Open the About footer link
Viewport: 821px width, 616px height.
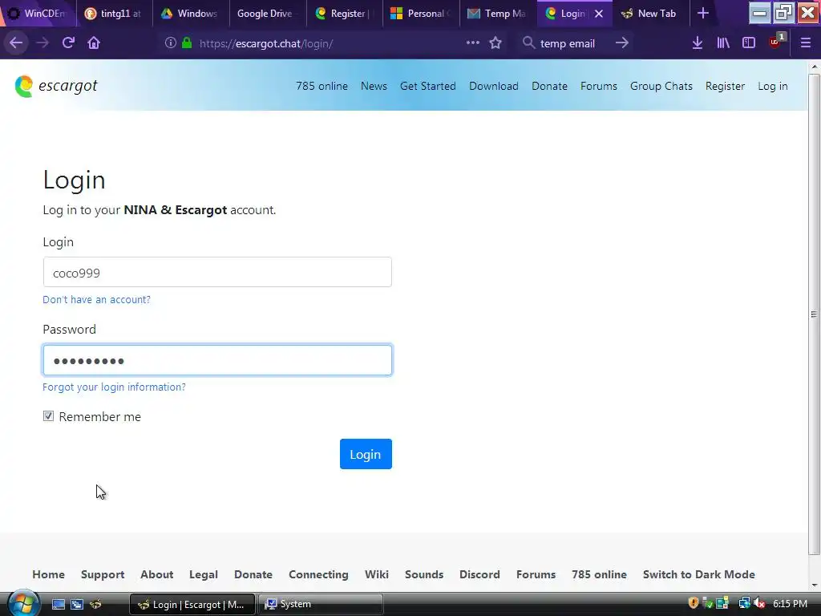tap(156, 574)
